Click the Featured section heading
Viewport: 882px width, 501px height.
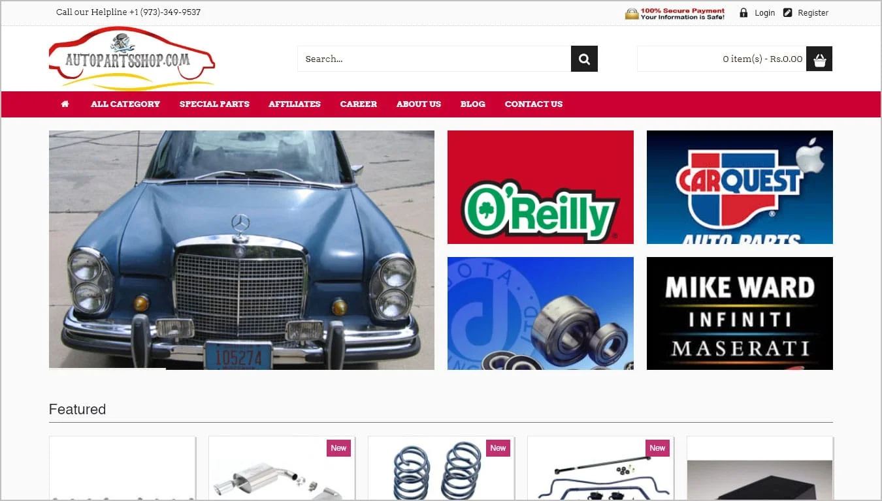pyautogui.click(x=77, y=409)
